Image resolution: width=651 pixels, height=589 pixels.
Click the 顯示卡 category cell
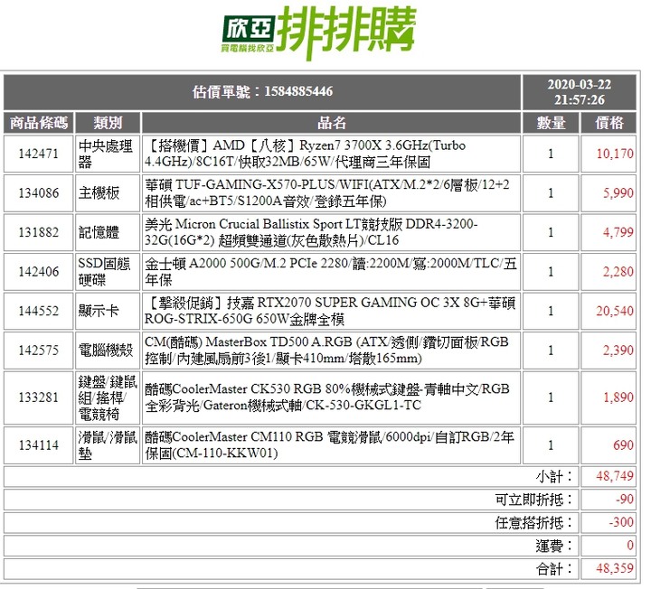point(108,311)
